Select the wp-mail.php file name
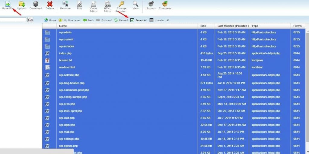The width and height of the screenshot is (309, 154). click(x=67, y=132)
